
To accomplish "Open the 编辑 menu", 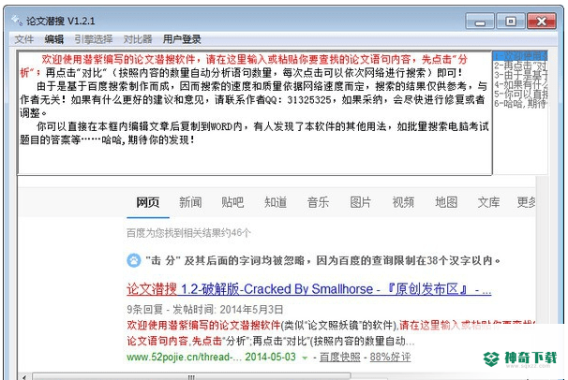I will 54,39.
